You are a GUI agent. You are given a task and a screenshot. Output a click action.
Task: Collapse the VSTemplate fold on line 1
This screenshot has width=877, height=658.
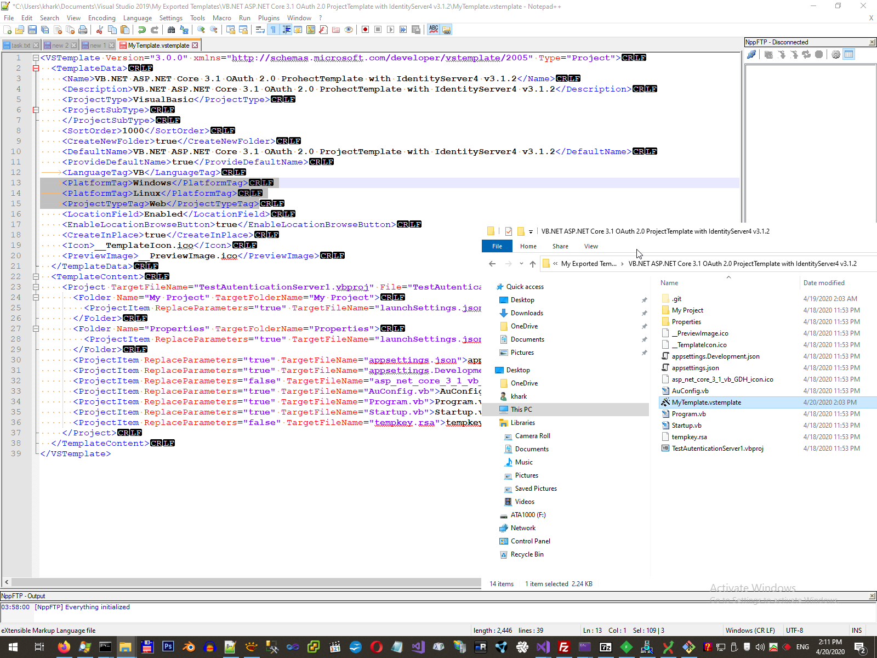36,58
